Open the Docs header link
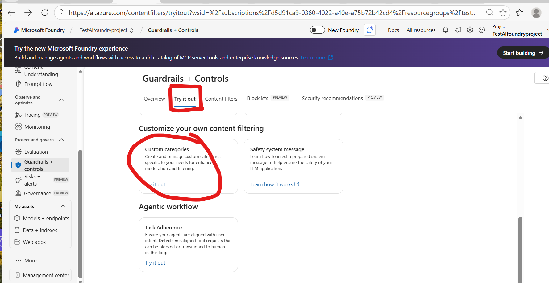The image size is (549, 283). click(393, 30)
